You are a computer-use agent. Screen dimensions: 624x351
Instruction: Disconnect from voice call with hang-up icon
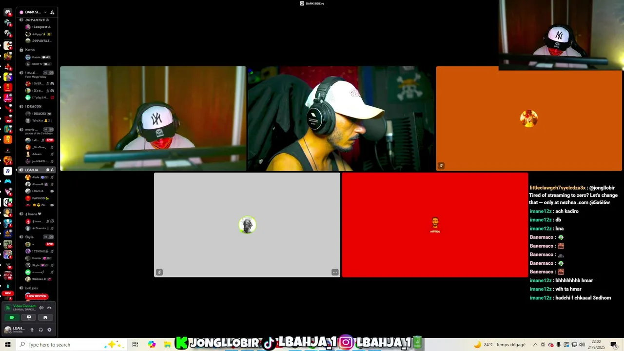coord(49,308)
